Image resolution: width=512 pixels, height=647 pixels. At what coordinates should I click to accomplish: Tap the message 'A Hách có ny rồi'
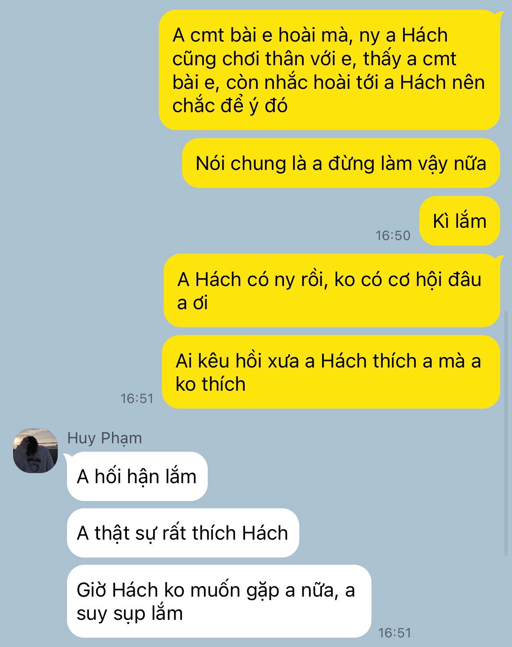coord(332,290)
